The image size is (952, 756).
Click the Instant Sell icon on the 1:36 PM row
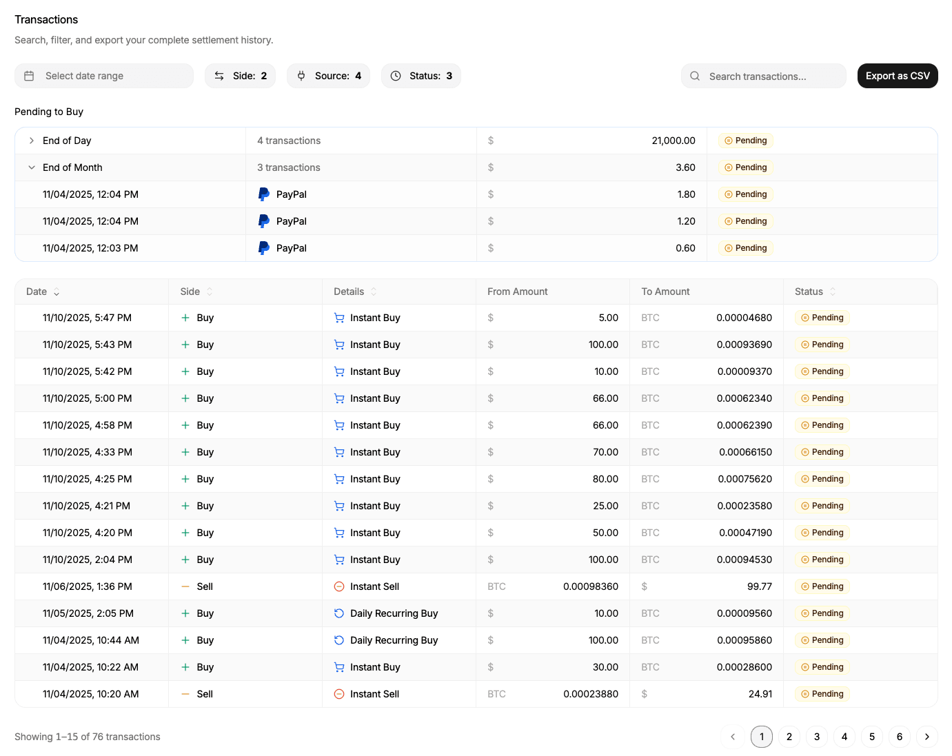pos(339,586)
